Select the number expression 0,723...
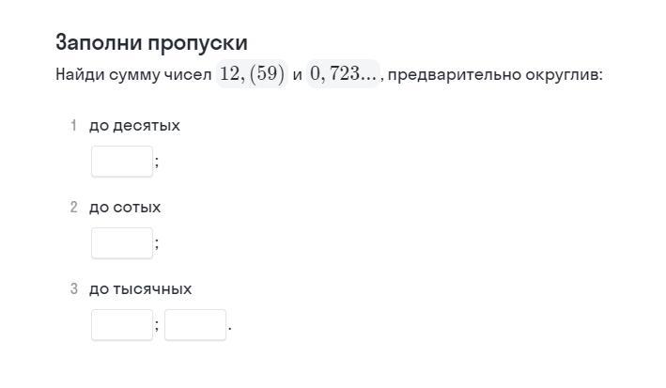Screen dimensions: 666x388 click(343, 74)
